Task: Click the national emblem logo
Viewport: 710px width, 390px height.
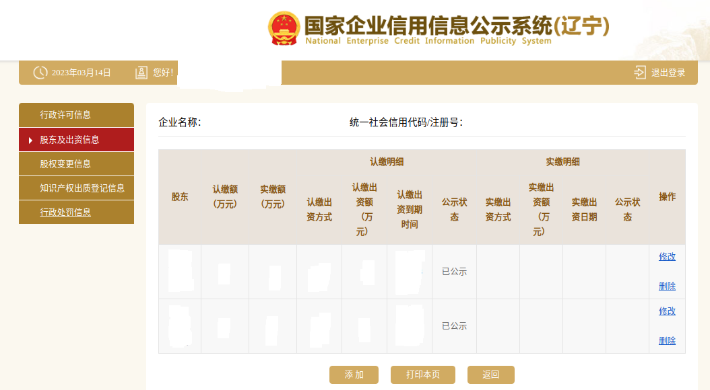Action: point(284,28)
